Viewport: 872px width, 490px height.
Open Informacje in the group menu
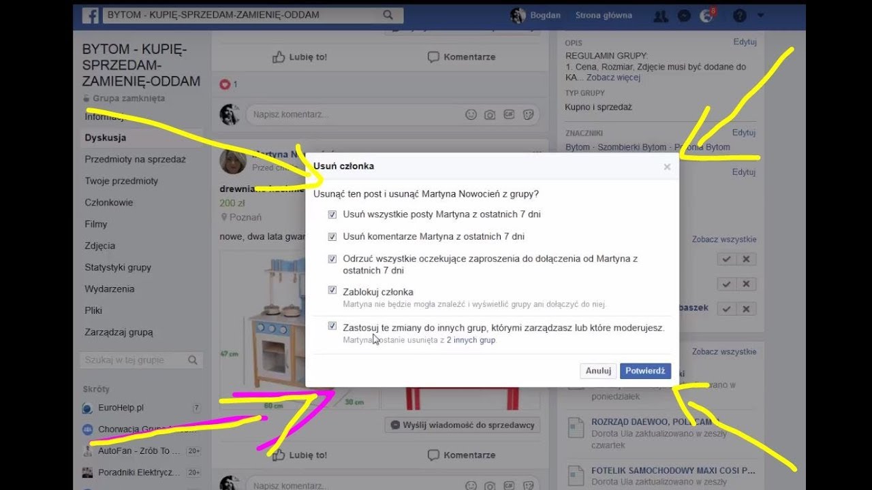[x=104, y=116]
